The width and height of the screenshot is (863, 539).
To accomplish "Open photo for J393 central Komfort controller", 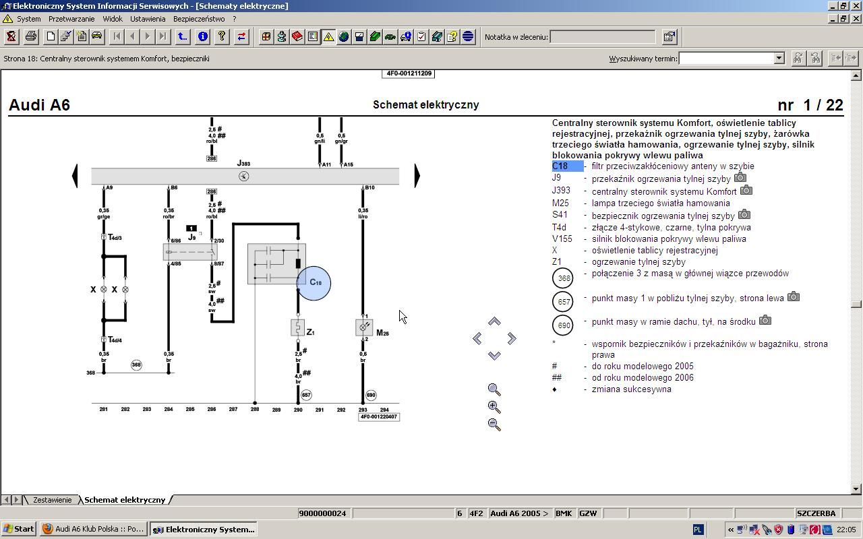I will pyautogui.click(x=746, y=190).
